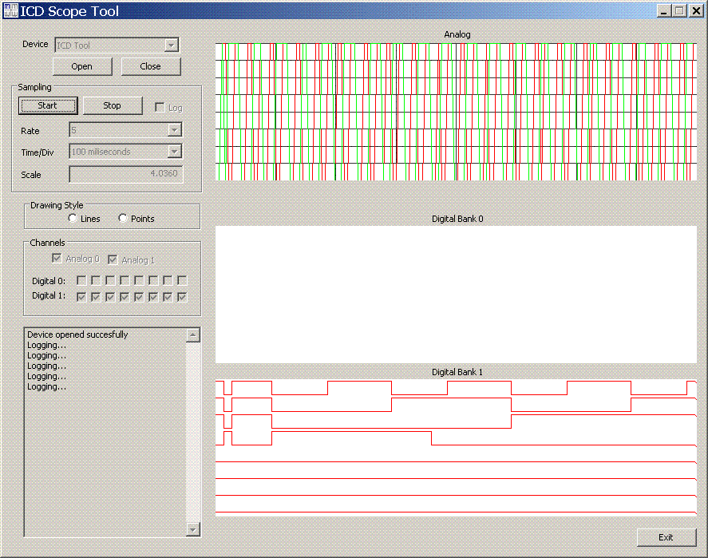Click inside the Analog scope plot

click(x=456, y=112)
